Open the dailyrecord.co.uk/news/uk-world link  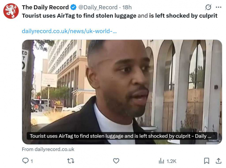(69, 31)
